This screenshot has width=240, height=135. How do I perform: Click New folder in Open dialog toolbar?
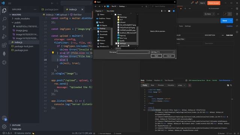click(x=110, y=11)
